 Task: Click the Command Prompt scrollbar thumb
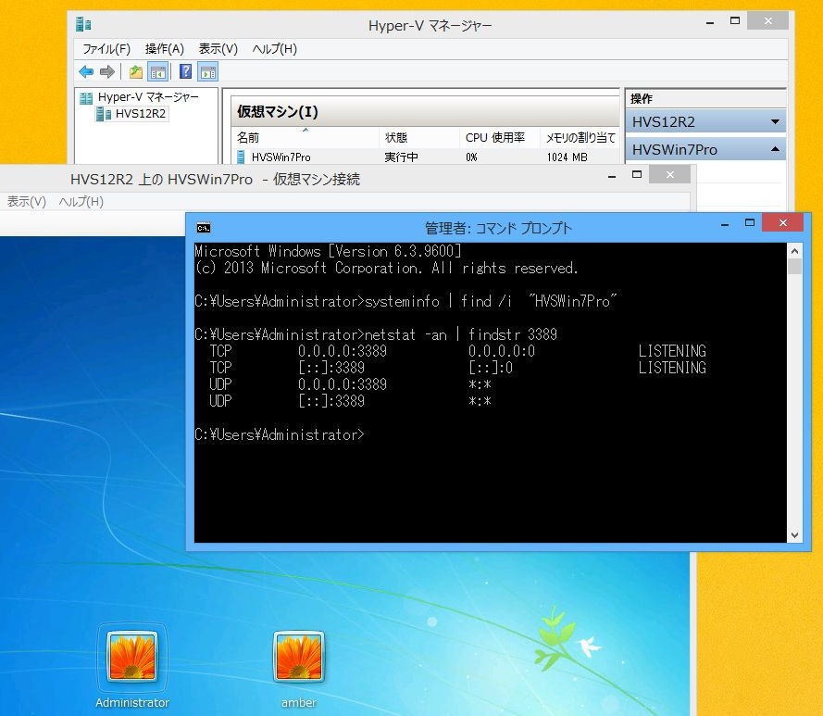pyautogui.click(x=794, y=267)
